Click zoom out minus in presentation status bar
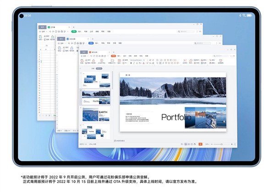The height and width of the screenshot is (192, 275). point(212,144)
